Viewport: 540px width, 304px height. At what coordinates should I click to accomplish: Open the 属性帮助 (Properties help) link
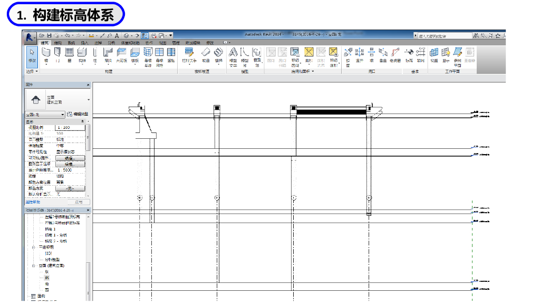coord(33,202)
